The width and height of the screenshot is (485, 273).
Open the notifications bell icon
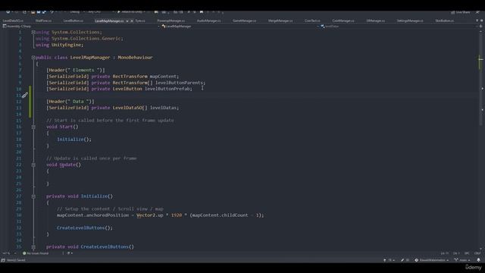click(x=478, y=260)
